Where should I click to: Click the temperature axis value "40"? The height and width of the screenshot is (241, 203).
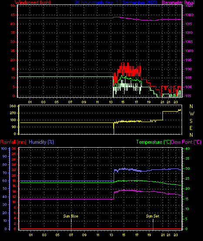[187, 149]
